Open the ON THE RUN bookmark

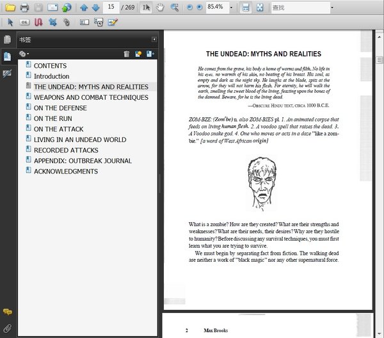53,118
